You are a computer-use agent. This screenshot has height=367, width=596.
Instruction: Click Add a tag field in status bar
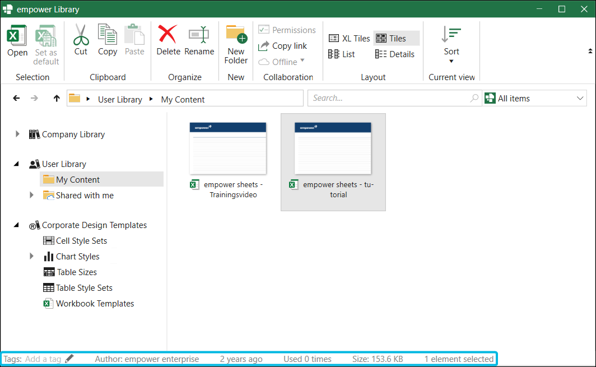coord(43,359)
